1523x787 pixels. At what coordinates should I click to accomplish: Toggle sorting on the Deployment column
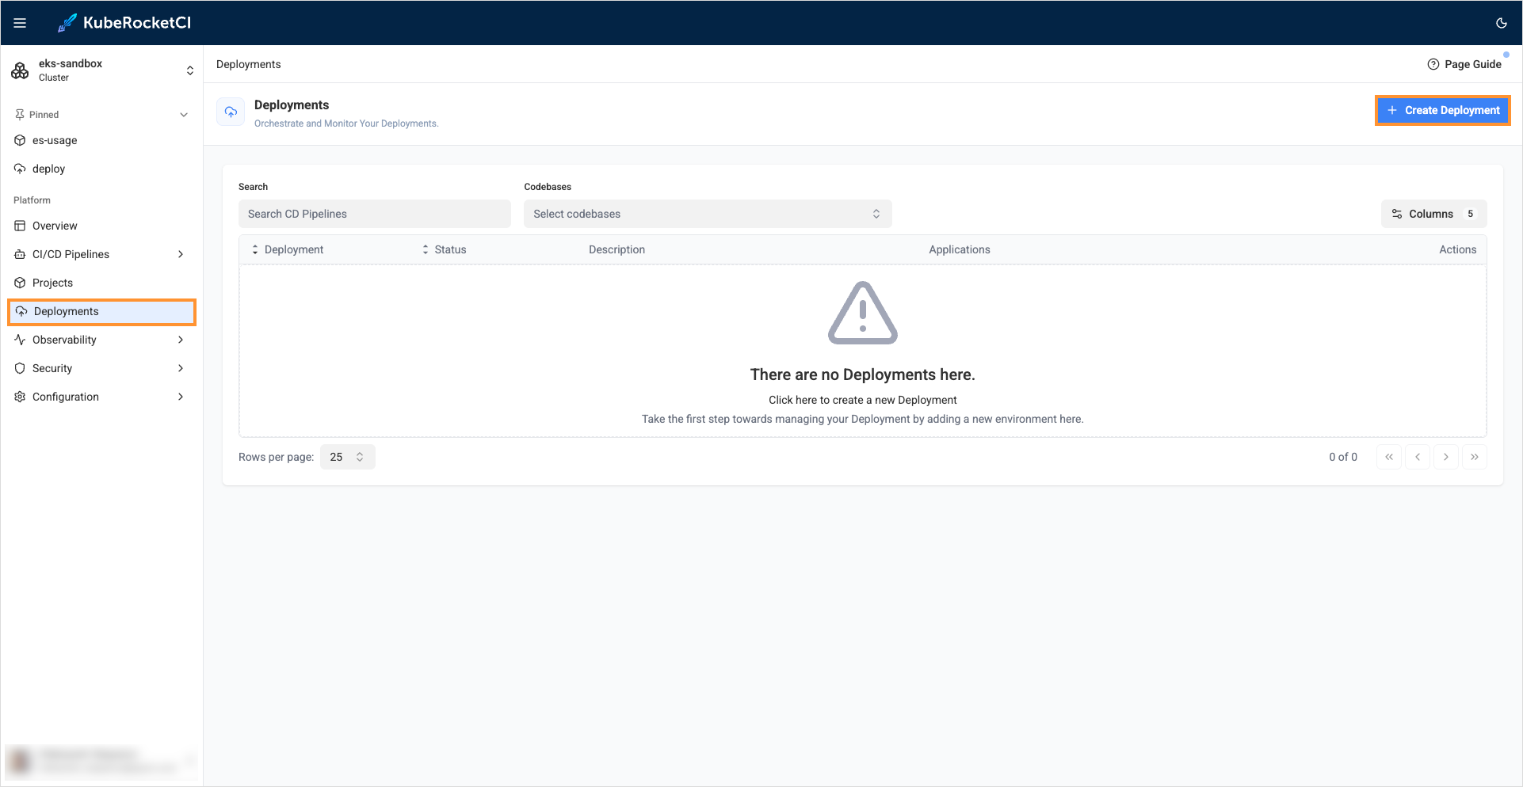click(x=255, y=249)
